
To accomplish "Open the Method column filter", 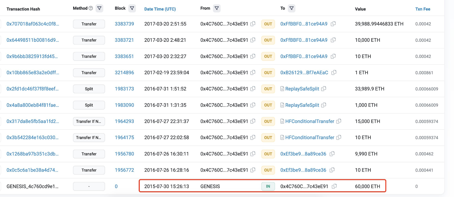I will coord(99,8).
